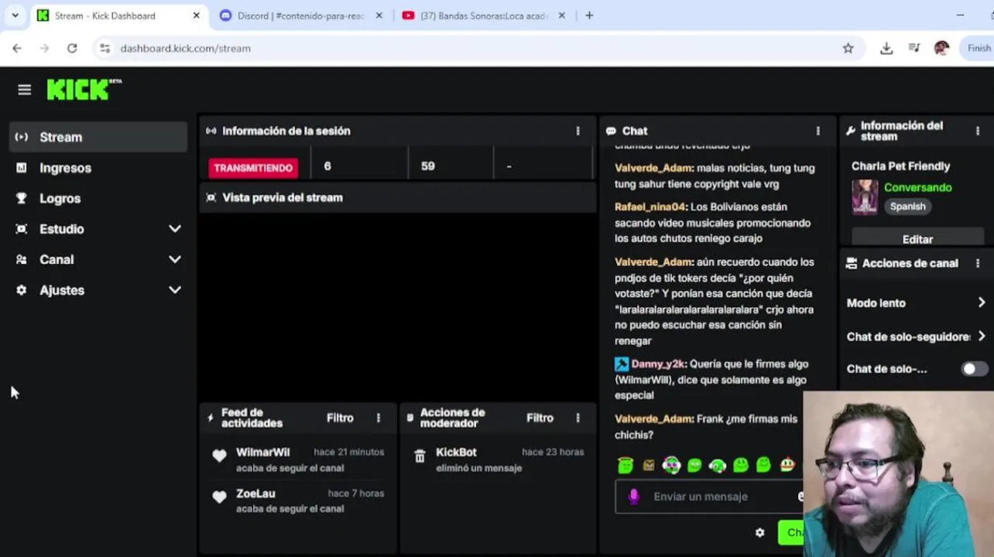Screen dimensions: 994x557
Task: Open Feed de actividades three-dot menu
Action: coord(379,418)
